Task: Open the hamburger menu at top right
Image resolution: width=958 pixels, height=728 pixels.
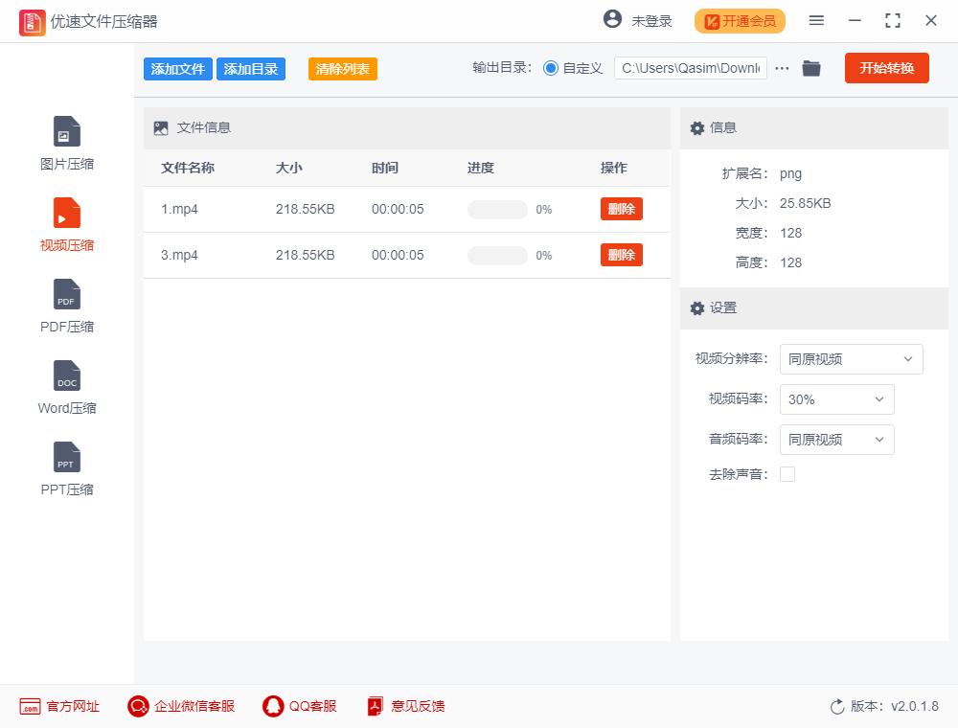Action: [x=816, y=20]
